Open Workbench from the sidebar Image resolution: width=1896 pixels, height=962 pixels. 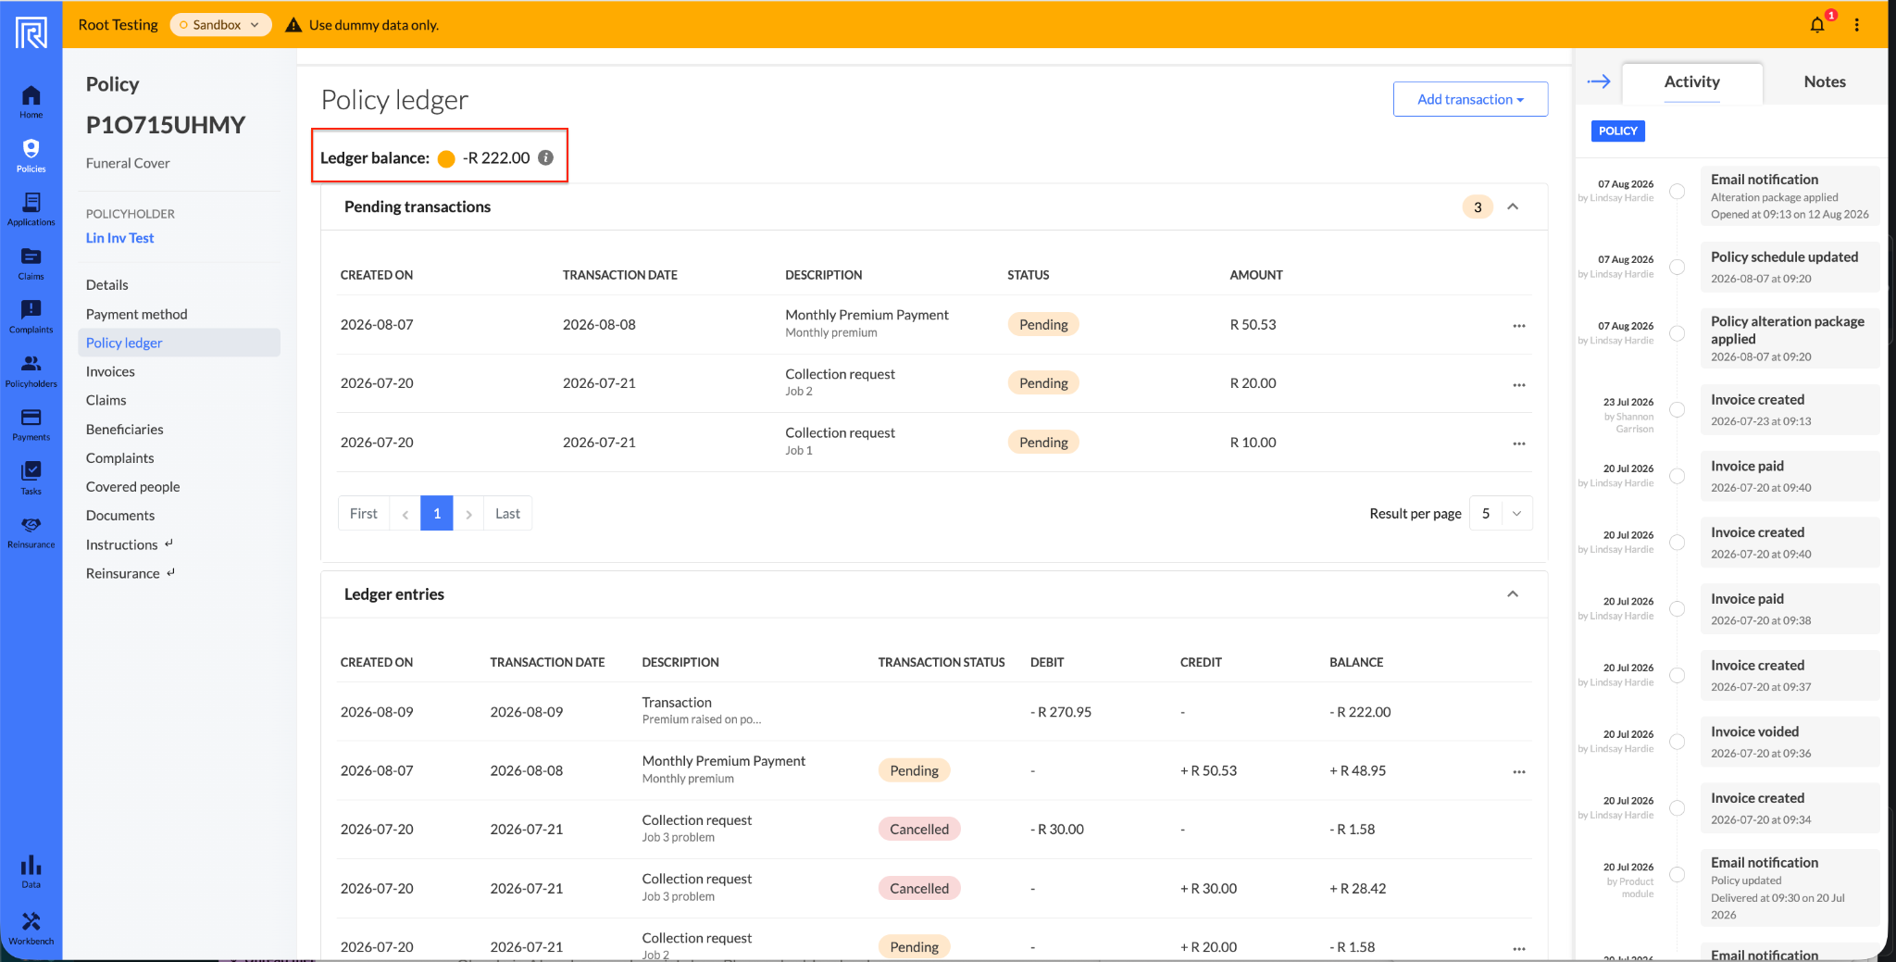pos(31,928)
